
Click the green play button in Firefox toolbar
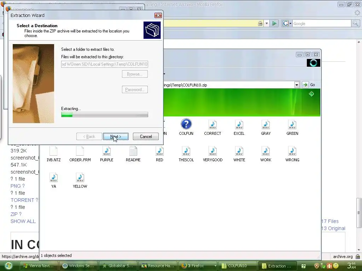point(274,23)
